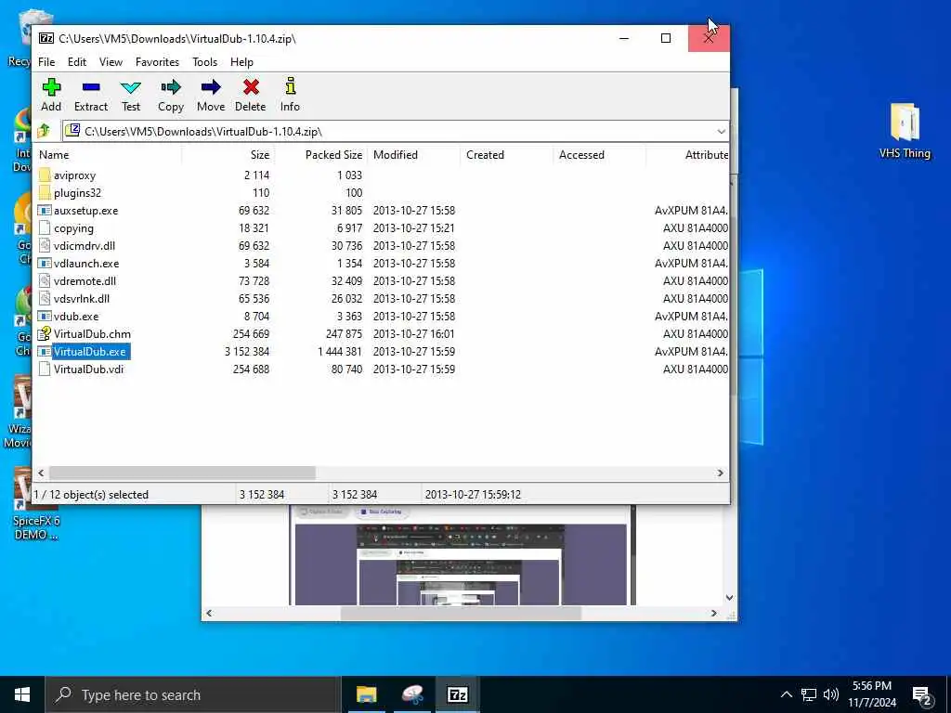
Task: Click the Test toolbar icon
Action: (130, 87)
